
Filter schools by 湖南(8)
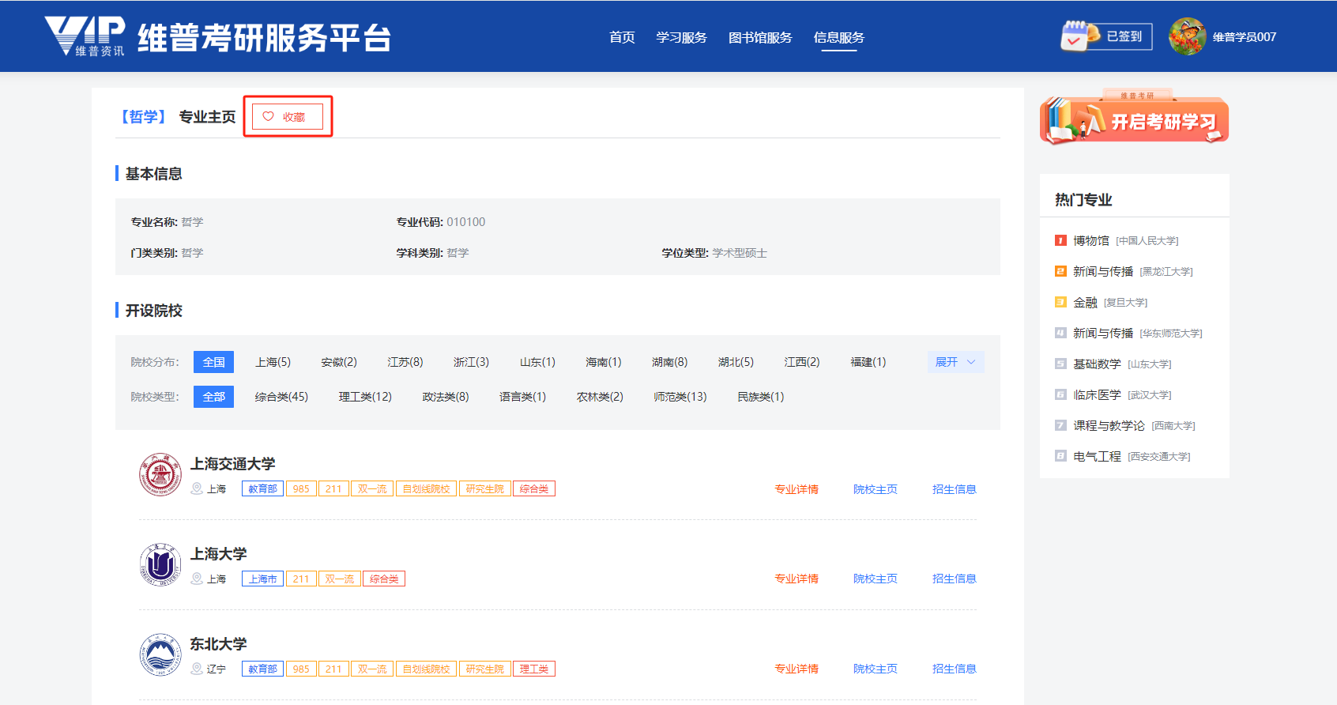670,362
